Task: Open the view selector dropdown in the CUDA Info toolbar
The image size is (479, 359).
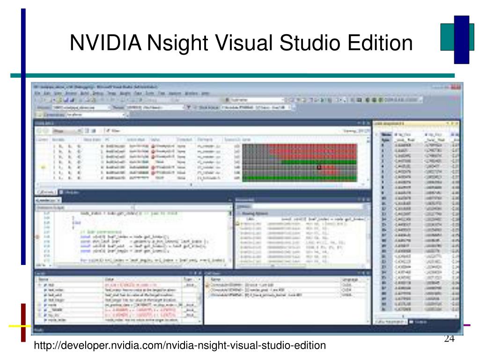Action: [x=67, y=131]
